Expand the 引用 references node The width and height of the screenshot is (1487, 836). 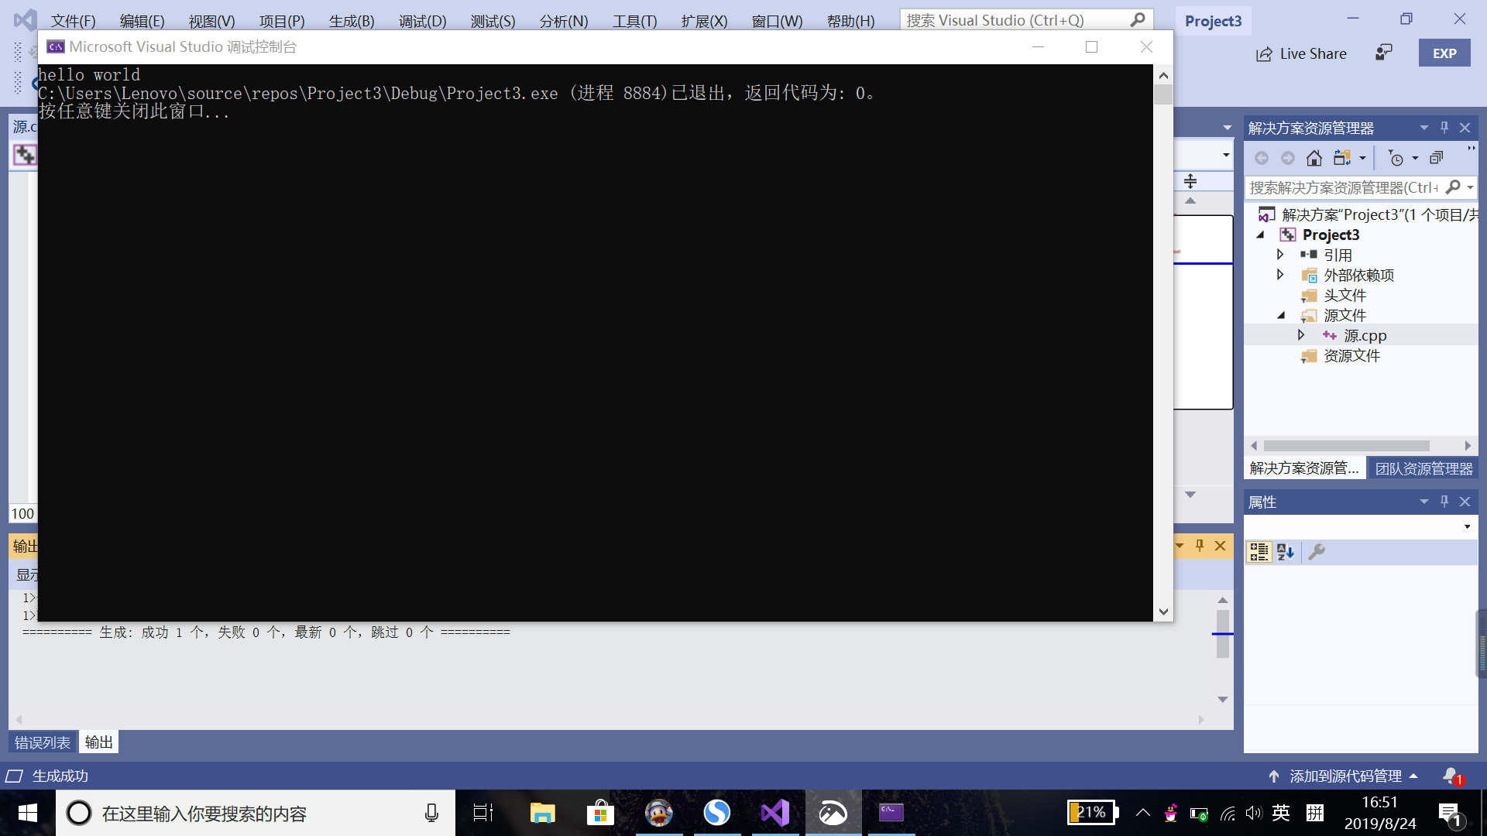click(x=1280, y=255)
